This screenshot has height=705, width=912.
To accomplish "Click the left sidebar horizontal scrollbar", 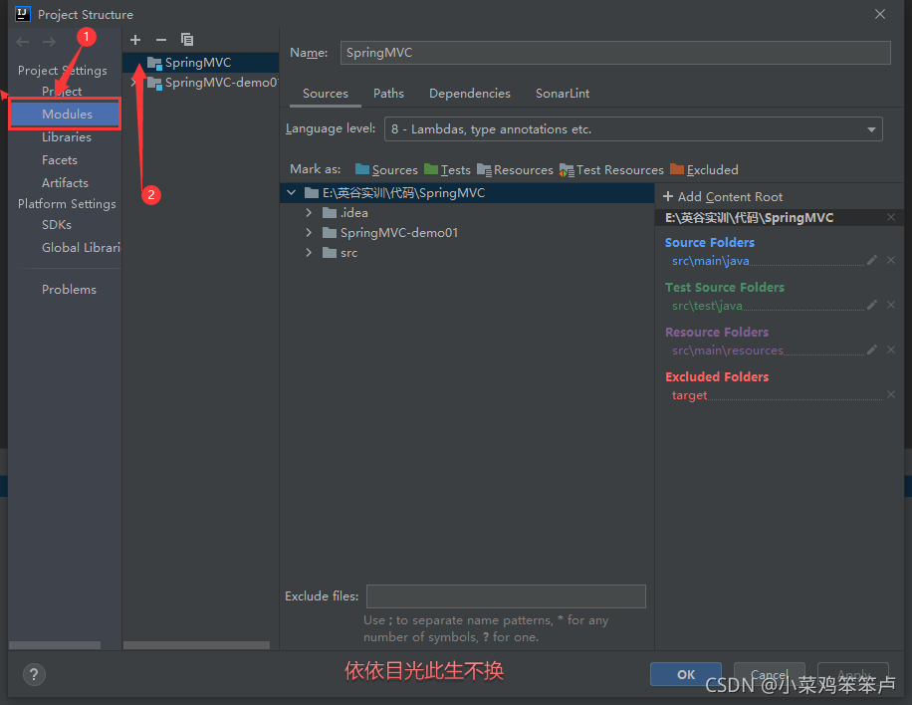I will point(55,645).
